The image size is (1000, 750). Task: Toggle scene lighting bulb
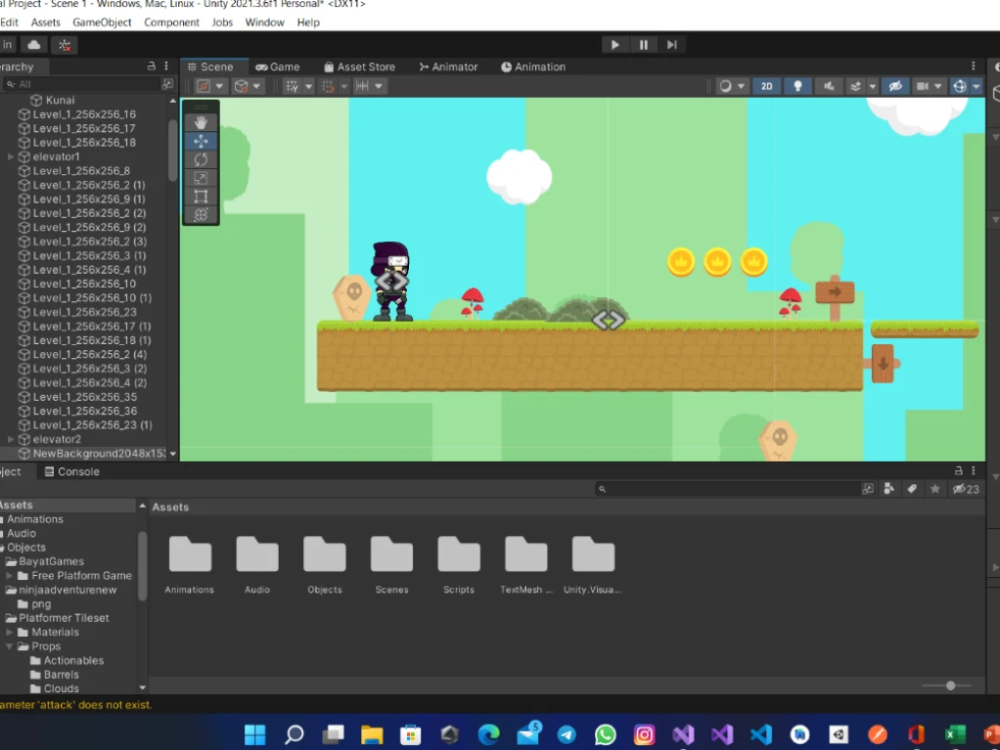[x=797, y=86]
